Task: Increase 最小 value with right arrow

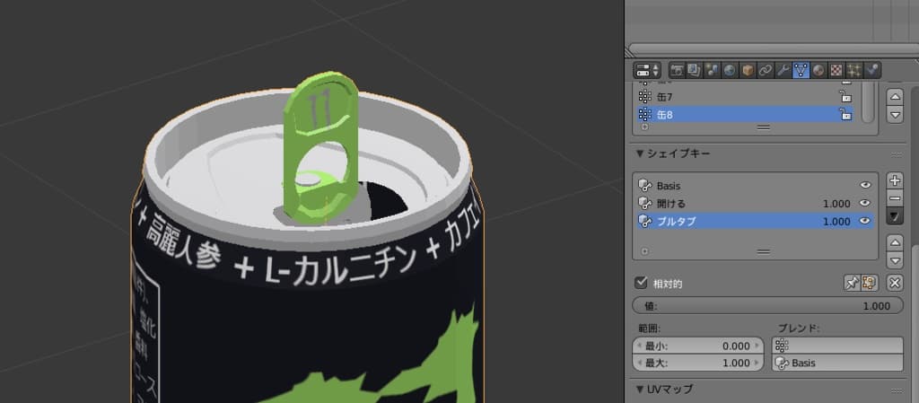Action: pos(757,346)
